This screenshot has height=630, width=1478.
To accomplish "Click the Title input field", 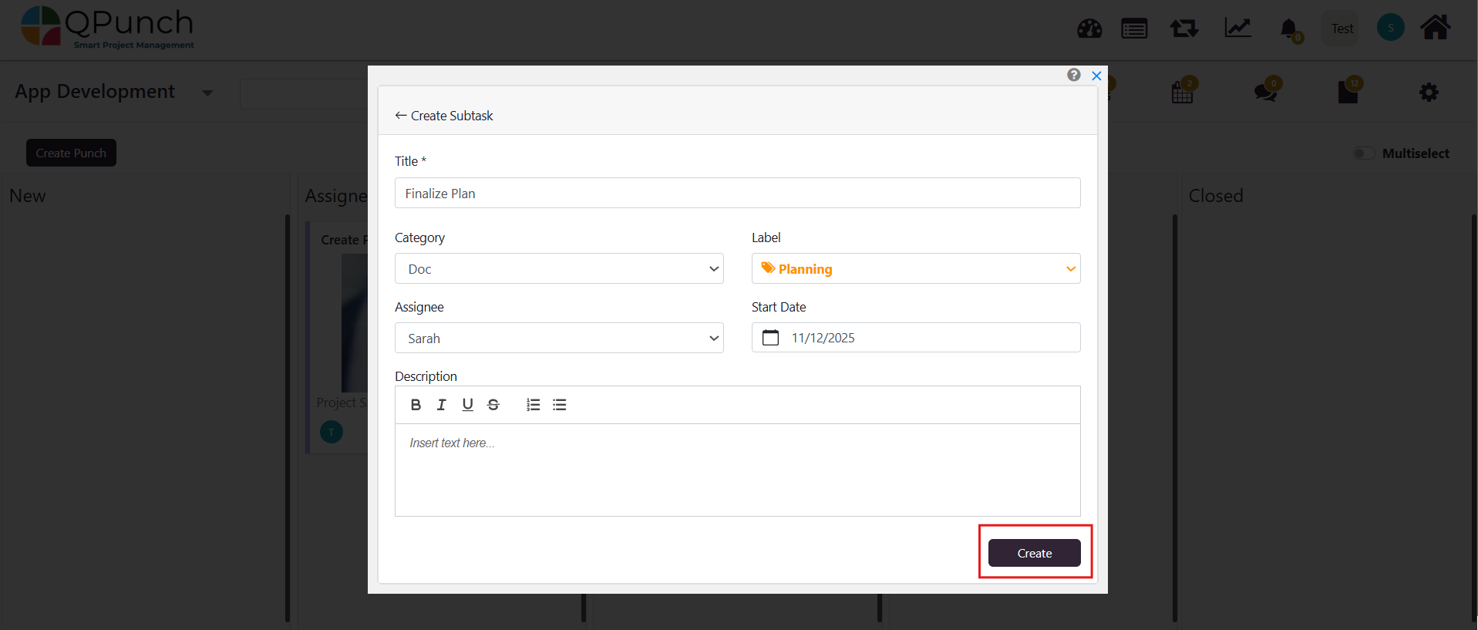I will point(737,194).
